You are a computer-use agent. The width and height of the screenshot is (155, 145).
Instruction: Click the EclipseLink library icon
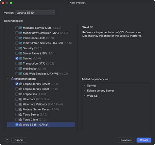[x=21, y=94]
